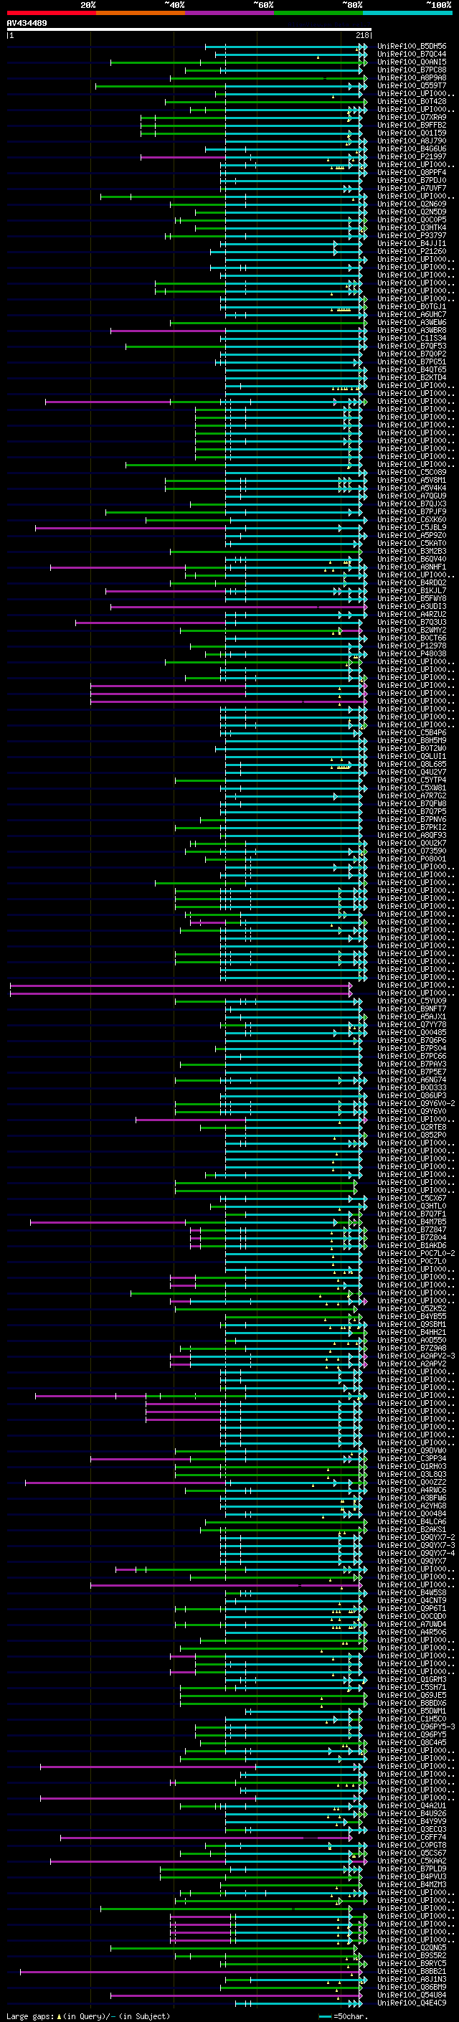Select the UniRef100_Q9LUI1 label
The image size is (459, 2022).
(x=412, y=757)
